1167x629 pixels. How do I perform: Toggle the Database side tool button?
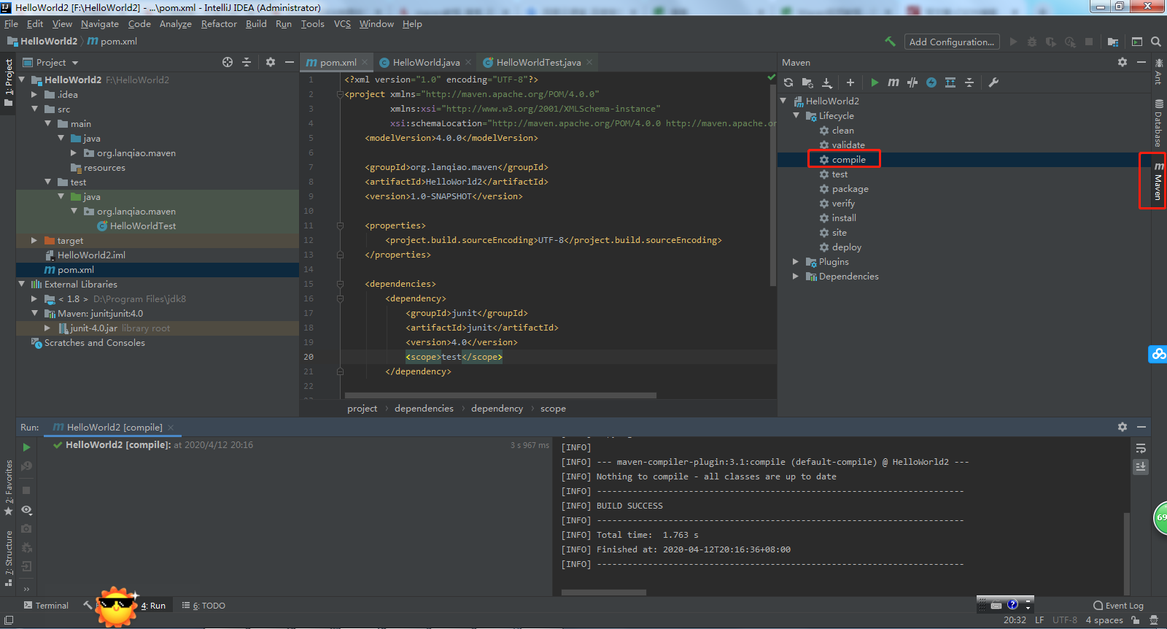(1158, 123)
